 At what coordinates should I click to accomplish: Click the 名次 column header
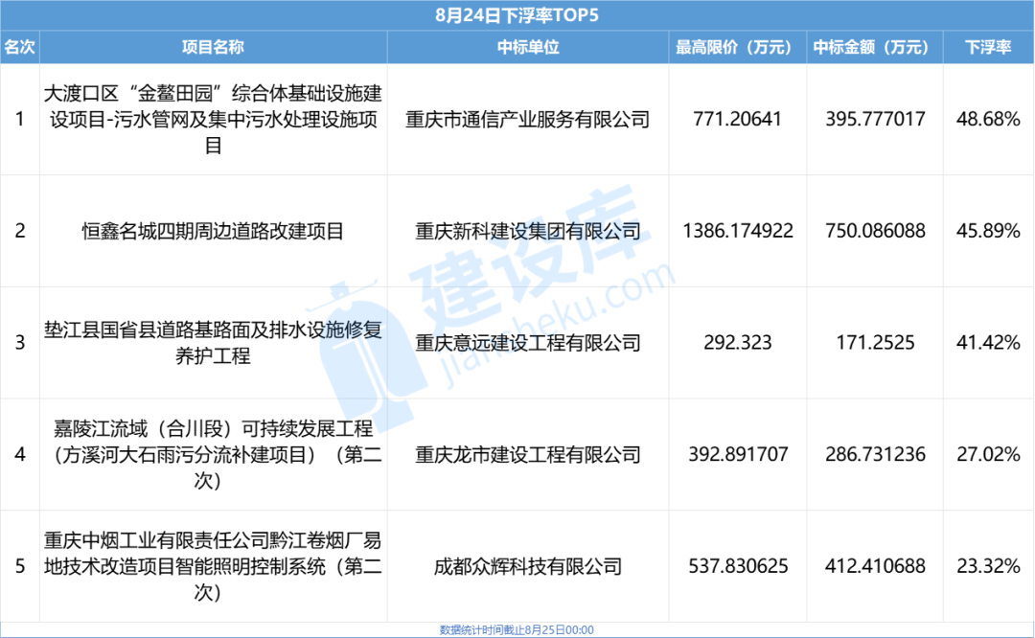click(x=21, y=45)
